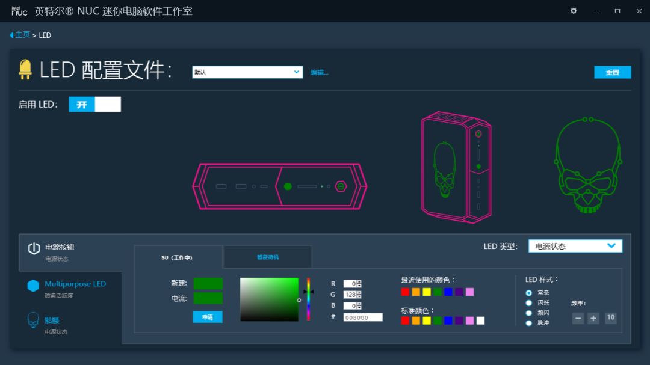Open the settings gear in title bar
The width and height of the screenshot is (650, 365).
[x=574, y=11]
